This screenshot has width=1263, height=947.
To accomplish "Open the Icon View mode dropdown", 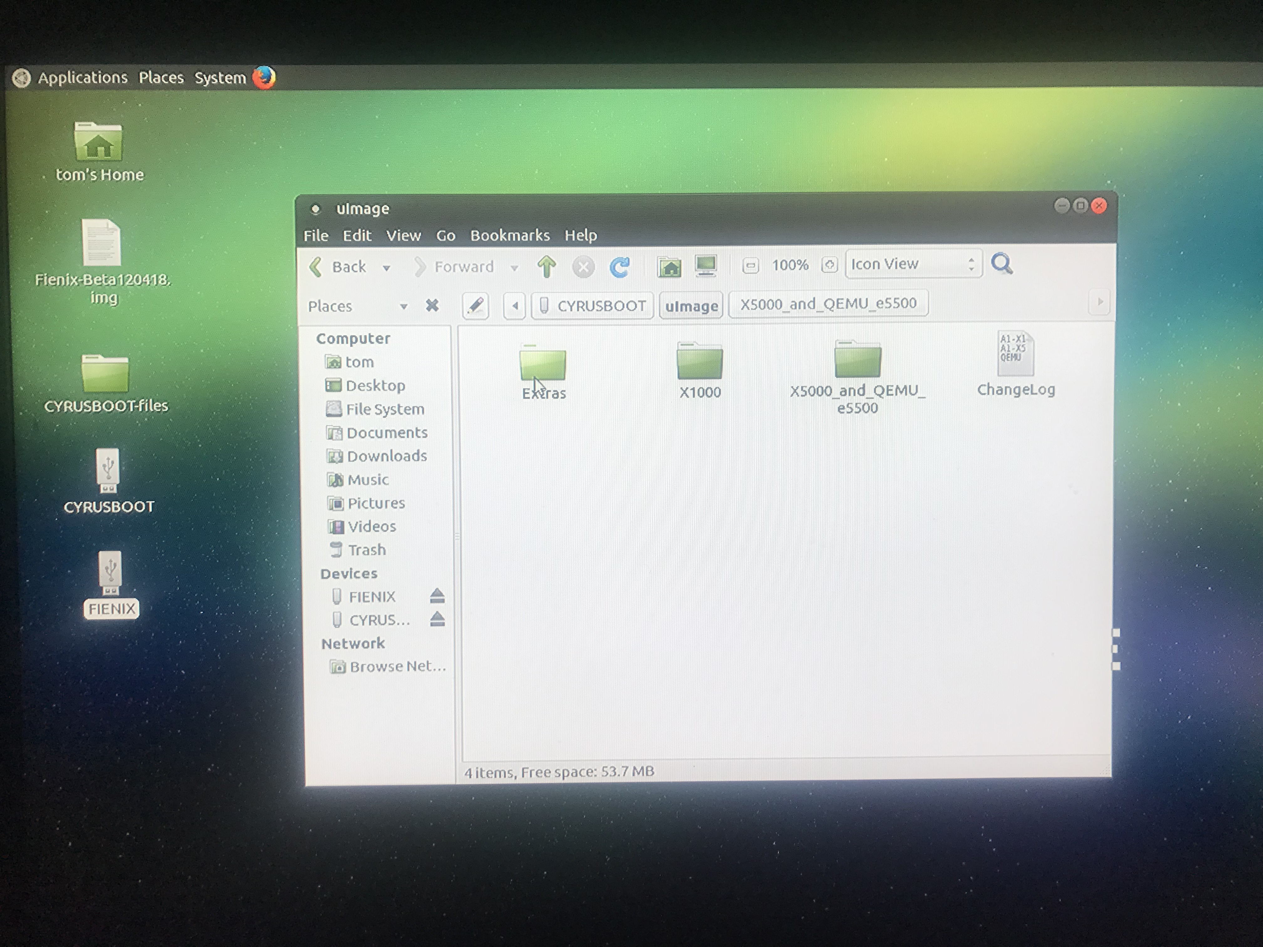I will [x=913, y=264].
